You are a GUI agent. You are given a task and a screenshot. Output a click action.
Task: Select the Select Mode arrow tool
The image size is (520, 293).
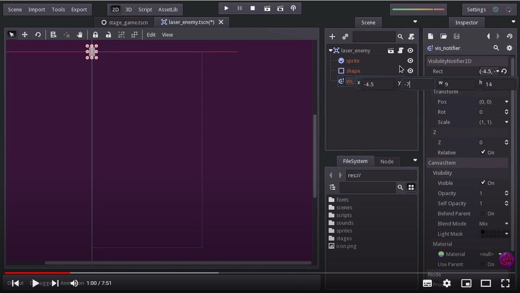tap(12, 35)
